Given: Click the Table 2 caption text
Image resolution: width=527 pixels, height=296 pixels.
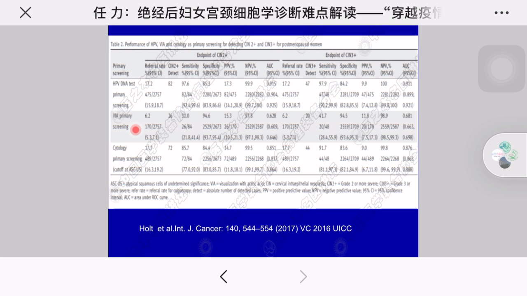Looking at the screenshot, I should tap(216, 44).
